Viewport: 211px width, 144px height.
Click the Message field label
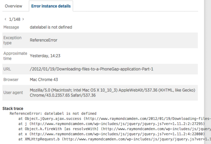[x=11, y=27]
